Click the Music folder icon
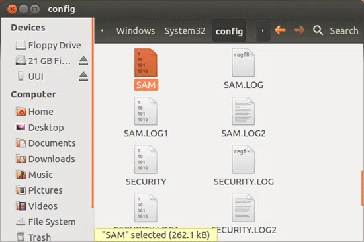Image resolution: width=364 pixels, height=242 pixels. pyautogui.click(x=21, y=175)
